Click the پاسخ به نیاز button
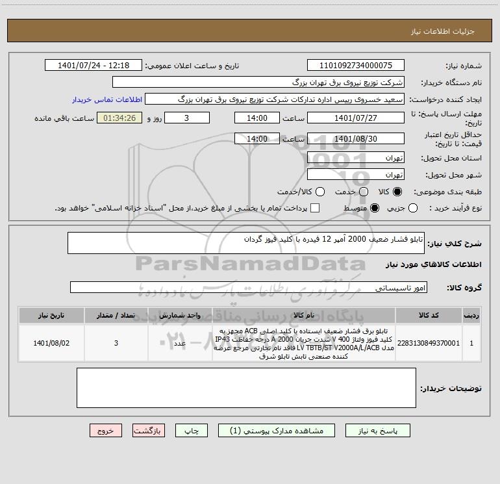 377,431
